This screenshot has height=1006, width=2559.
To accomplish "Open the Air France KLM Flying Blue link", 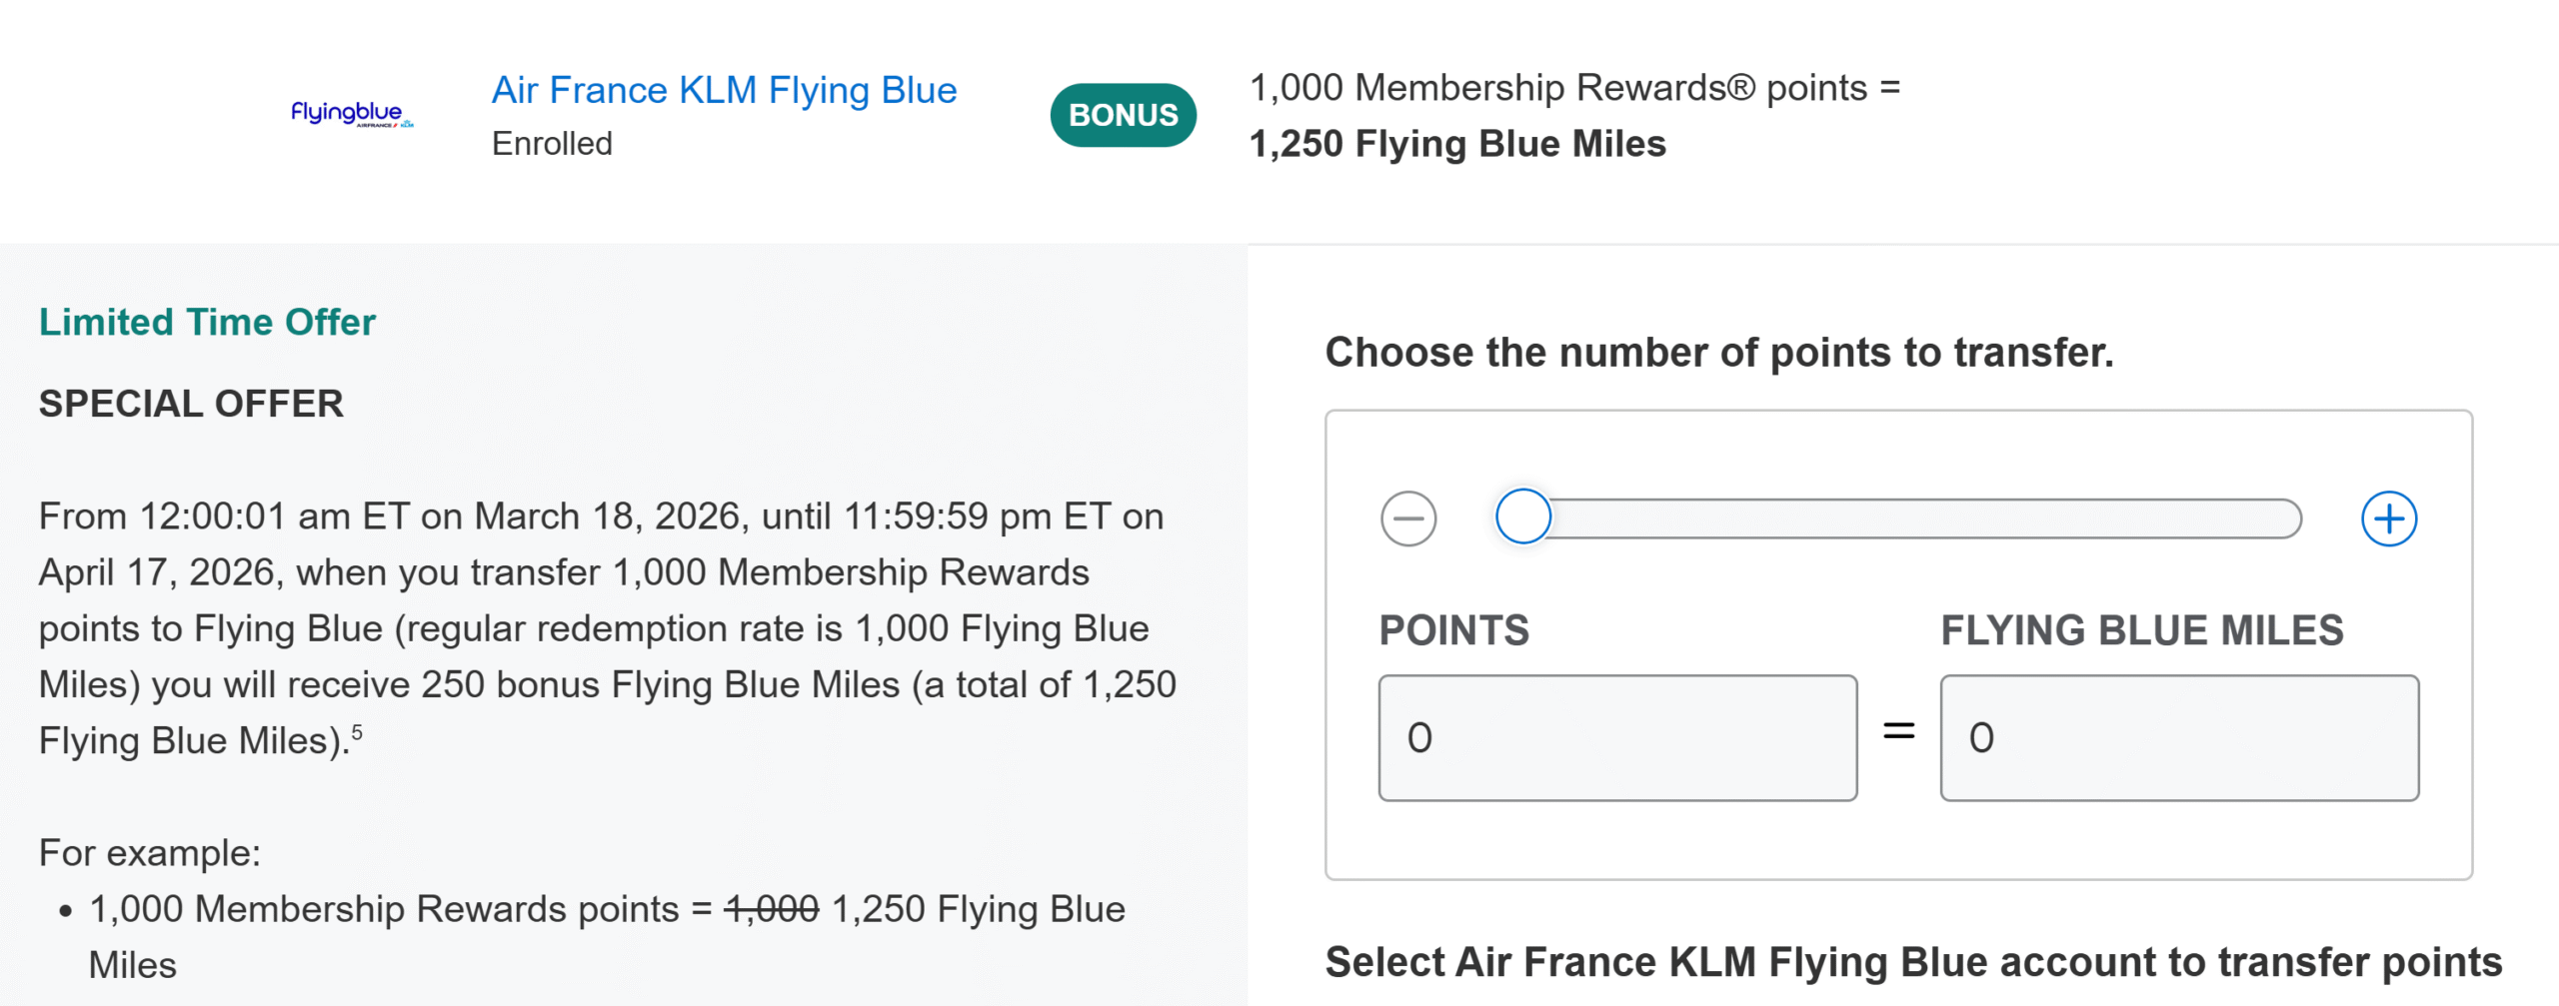I will click(724, 90).
